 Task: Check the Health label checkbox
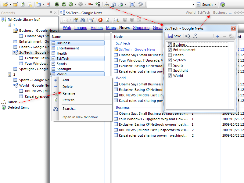point(170,55)
